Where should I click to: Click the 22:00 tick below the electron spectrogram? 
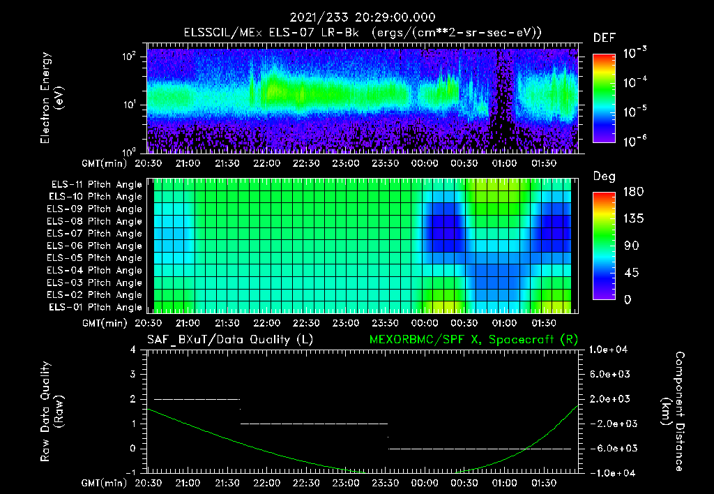coord(267,163)
